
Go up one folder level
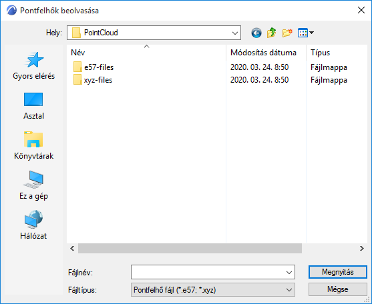pyautogui.click(x=271, y=33)
